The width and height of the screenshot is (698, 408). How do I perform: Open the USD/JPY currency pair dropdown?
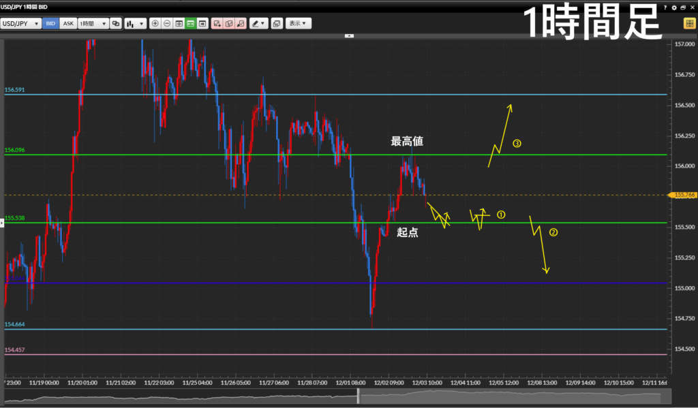click(x=20, y=23)
